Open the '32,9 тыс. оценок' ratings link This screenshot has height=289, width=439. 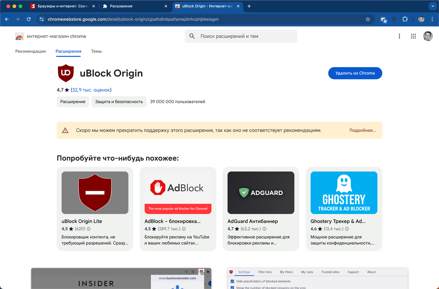pyautogui.click(x=91, y=90)
